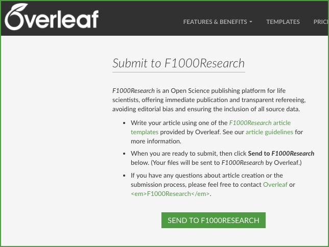The width and height of the screenshot is (329, 247).
Task: Follow the article guidelines link
Action: coord(269,132)
